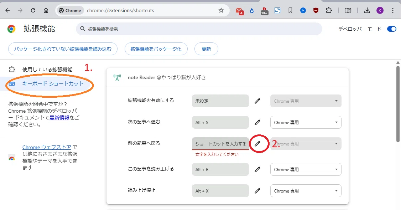The width and height of the screenshot is (401, 210).
Task: Click the Alt + X shortcut field
Action: 220,191
